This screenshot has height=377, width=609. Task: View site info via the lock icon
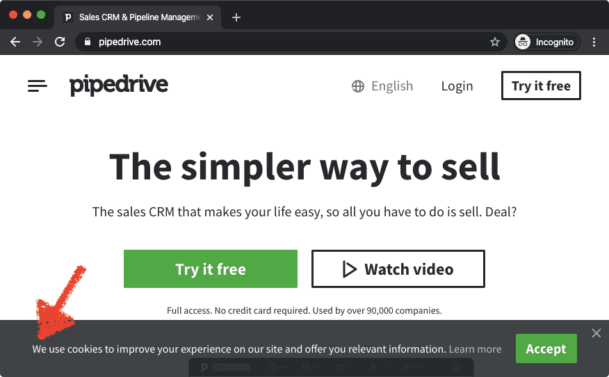click(88, 42)
